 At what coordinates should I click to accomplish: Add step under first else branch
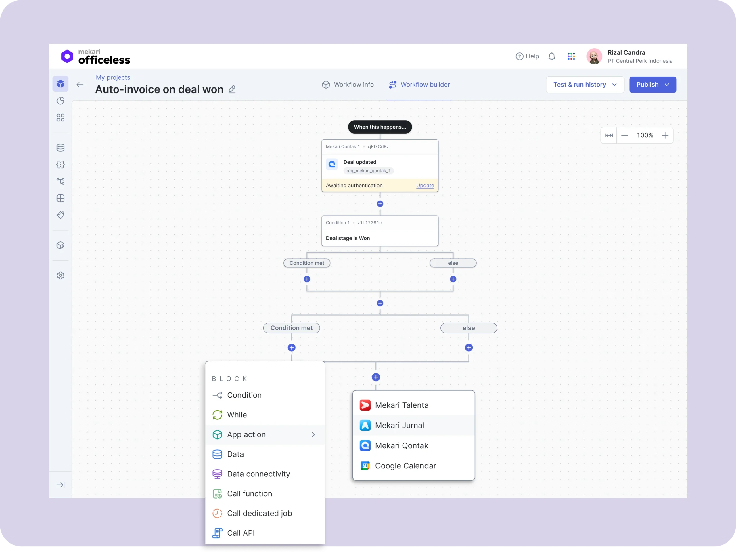(453, 279)
